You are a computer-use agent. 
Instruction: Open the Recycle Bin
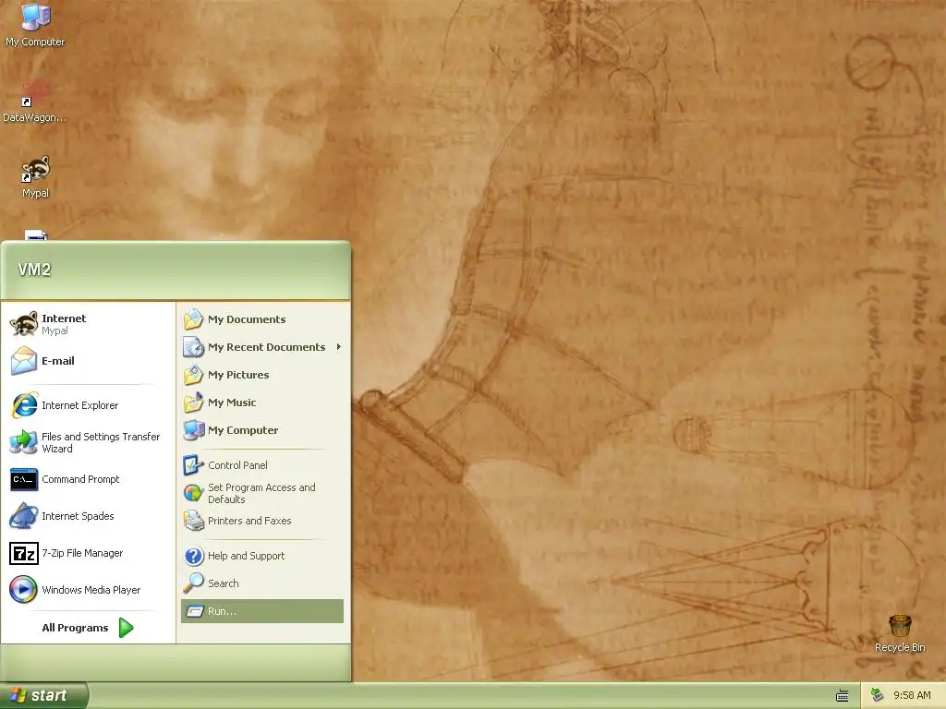click(x=900, y=633)
